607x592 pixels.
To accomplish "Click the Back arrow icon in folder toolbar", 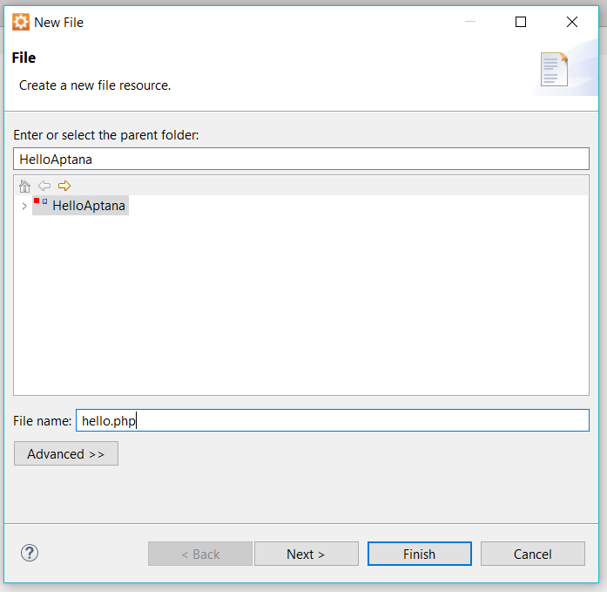I will (x=44, y=186).
